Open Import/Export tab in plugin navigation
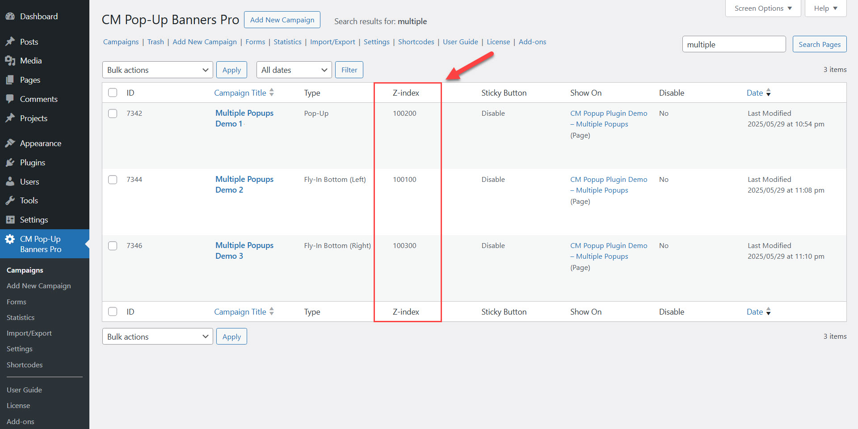This screenshot has height=429, width=858. click(332, 42)
